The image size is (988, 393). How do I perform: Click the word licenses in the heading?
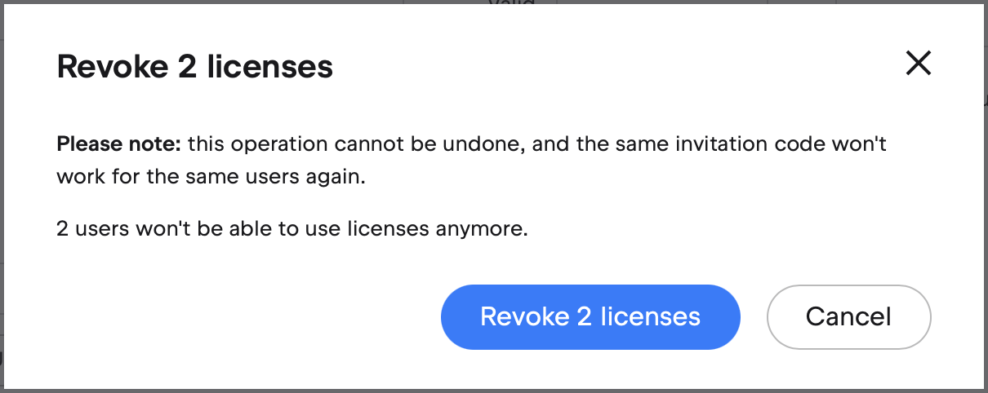[270, 67]
